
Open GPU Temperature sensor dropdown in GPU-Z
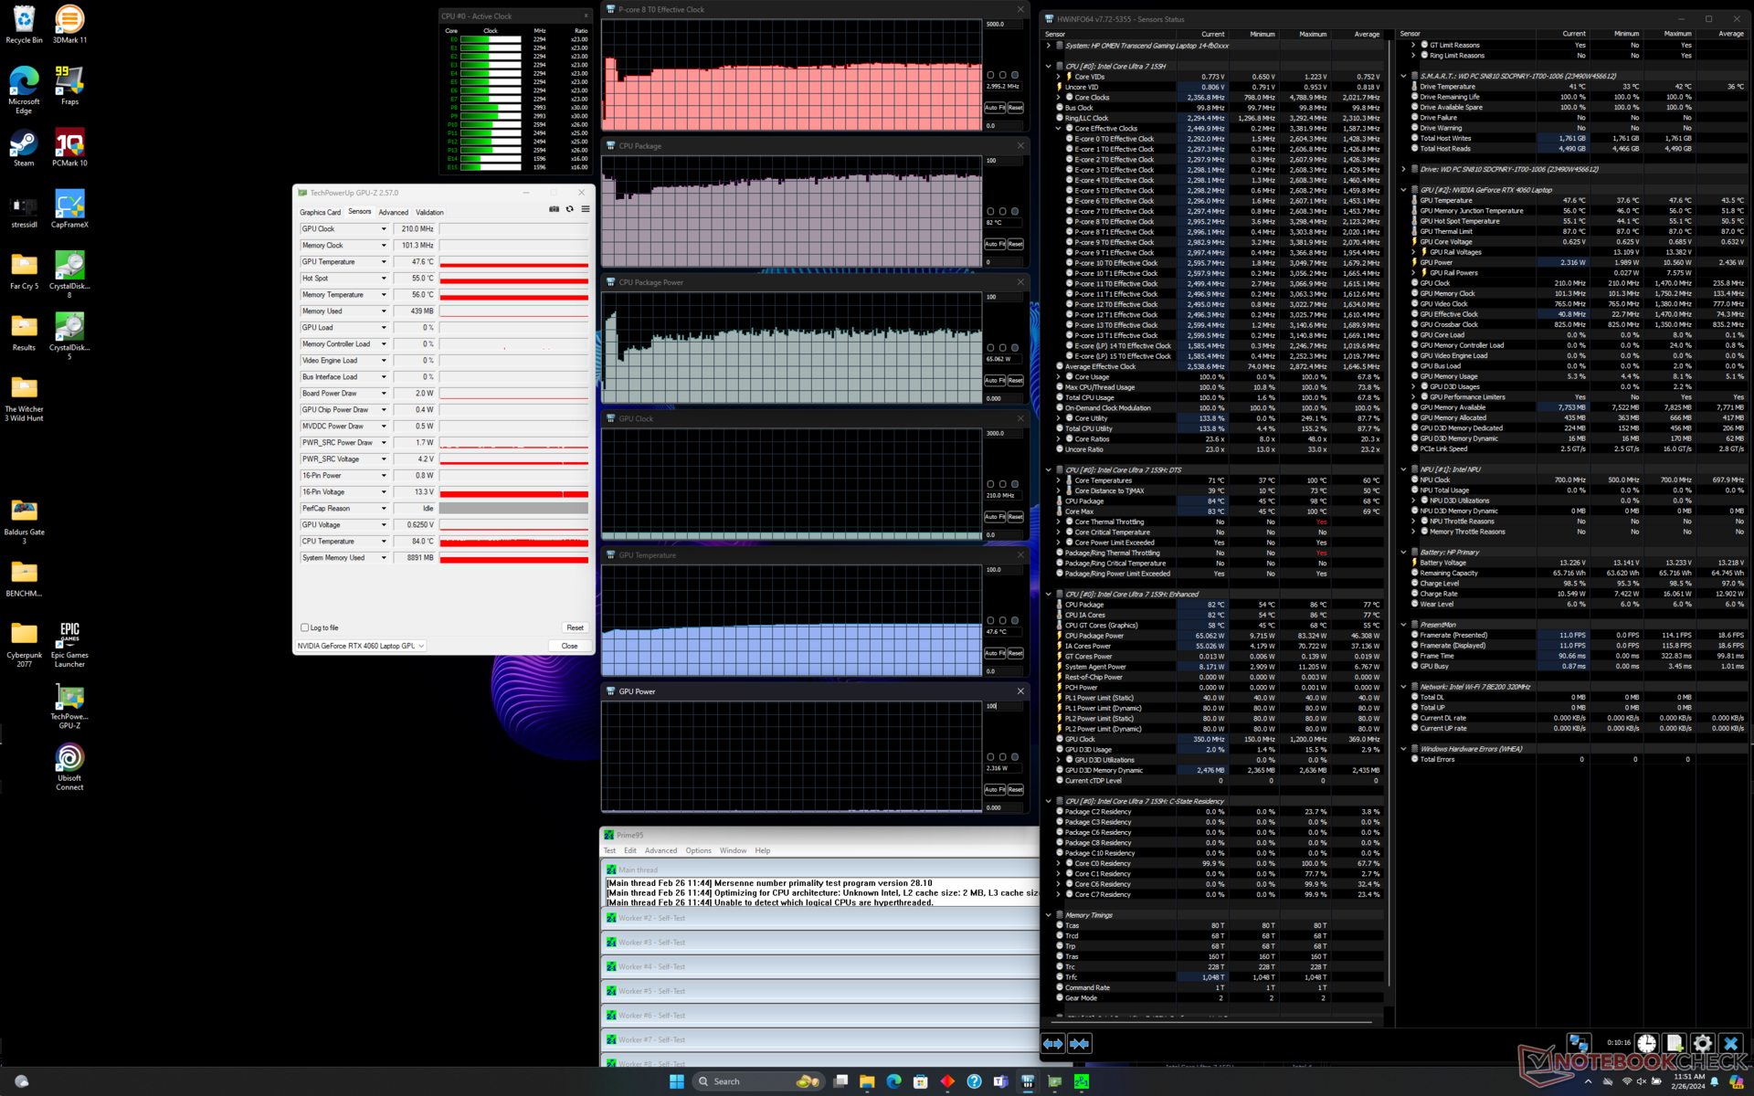pyautogui.click(x=384, y=262)
